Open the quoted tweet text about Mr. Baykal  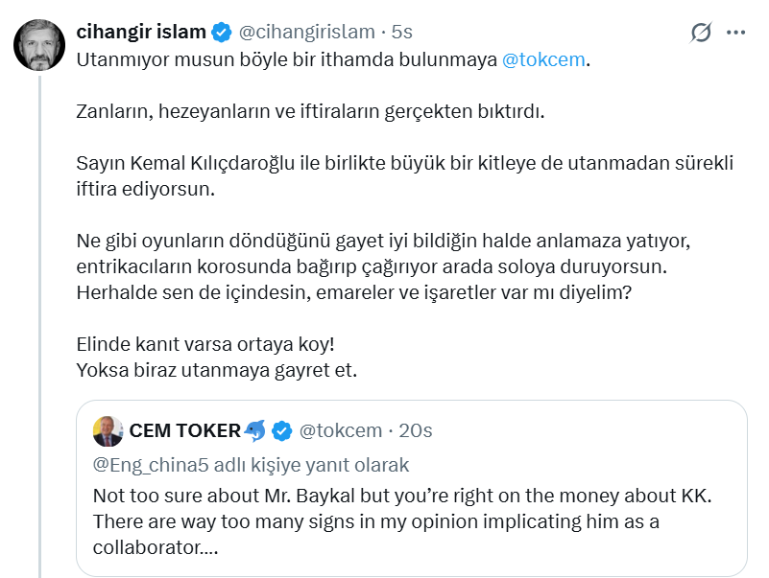403,521
